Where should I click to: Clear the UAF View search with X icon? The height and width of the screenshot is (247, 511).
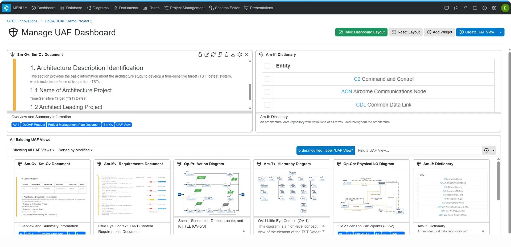point(487,150)
